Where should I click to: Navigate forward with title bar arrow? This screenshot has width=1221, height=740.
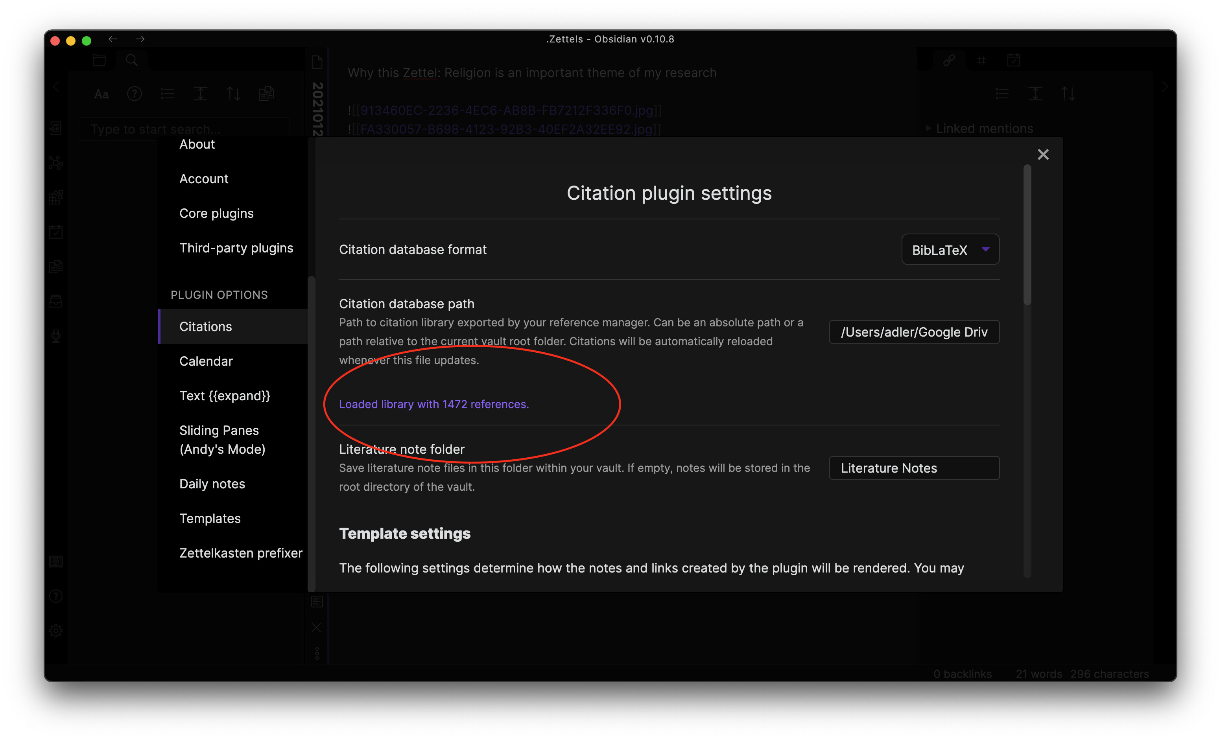(x=140, y=39)
